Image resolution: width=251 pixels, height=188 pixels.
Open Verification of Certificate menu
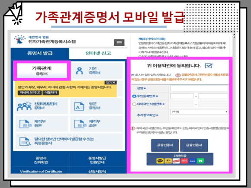click(x=41, y=171)
